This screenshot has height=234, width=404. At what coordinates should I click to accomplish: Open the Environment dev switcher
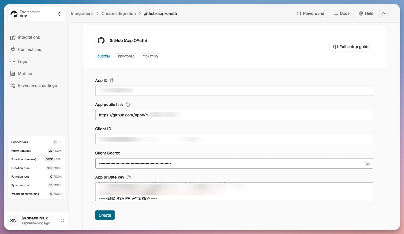(x=36, y=14)
